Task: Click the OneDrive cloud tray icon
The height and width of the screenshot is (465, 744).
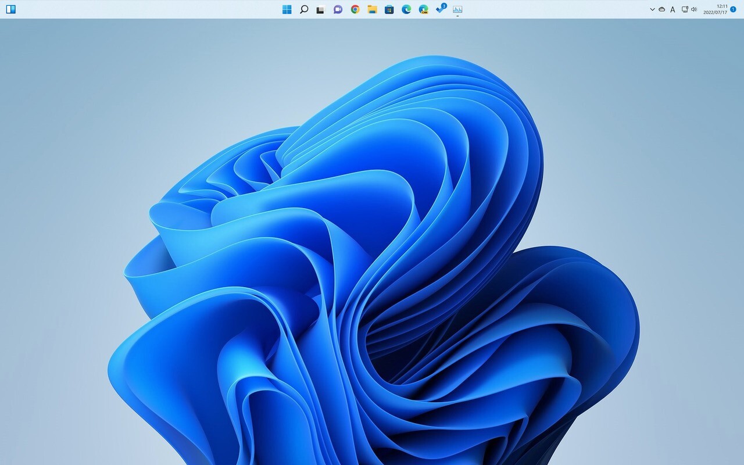Action: [661, 9]
